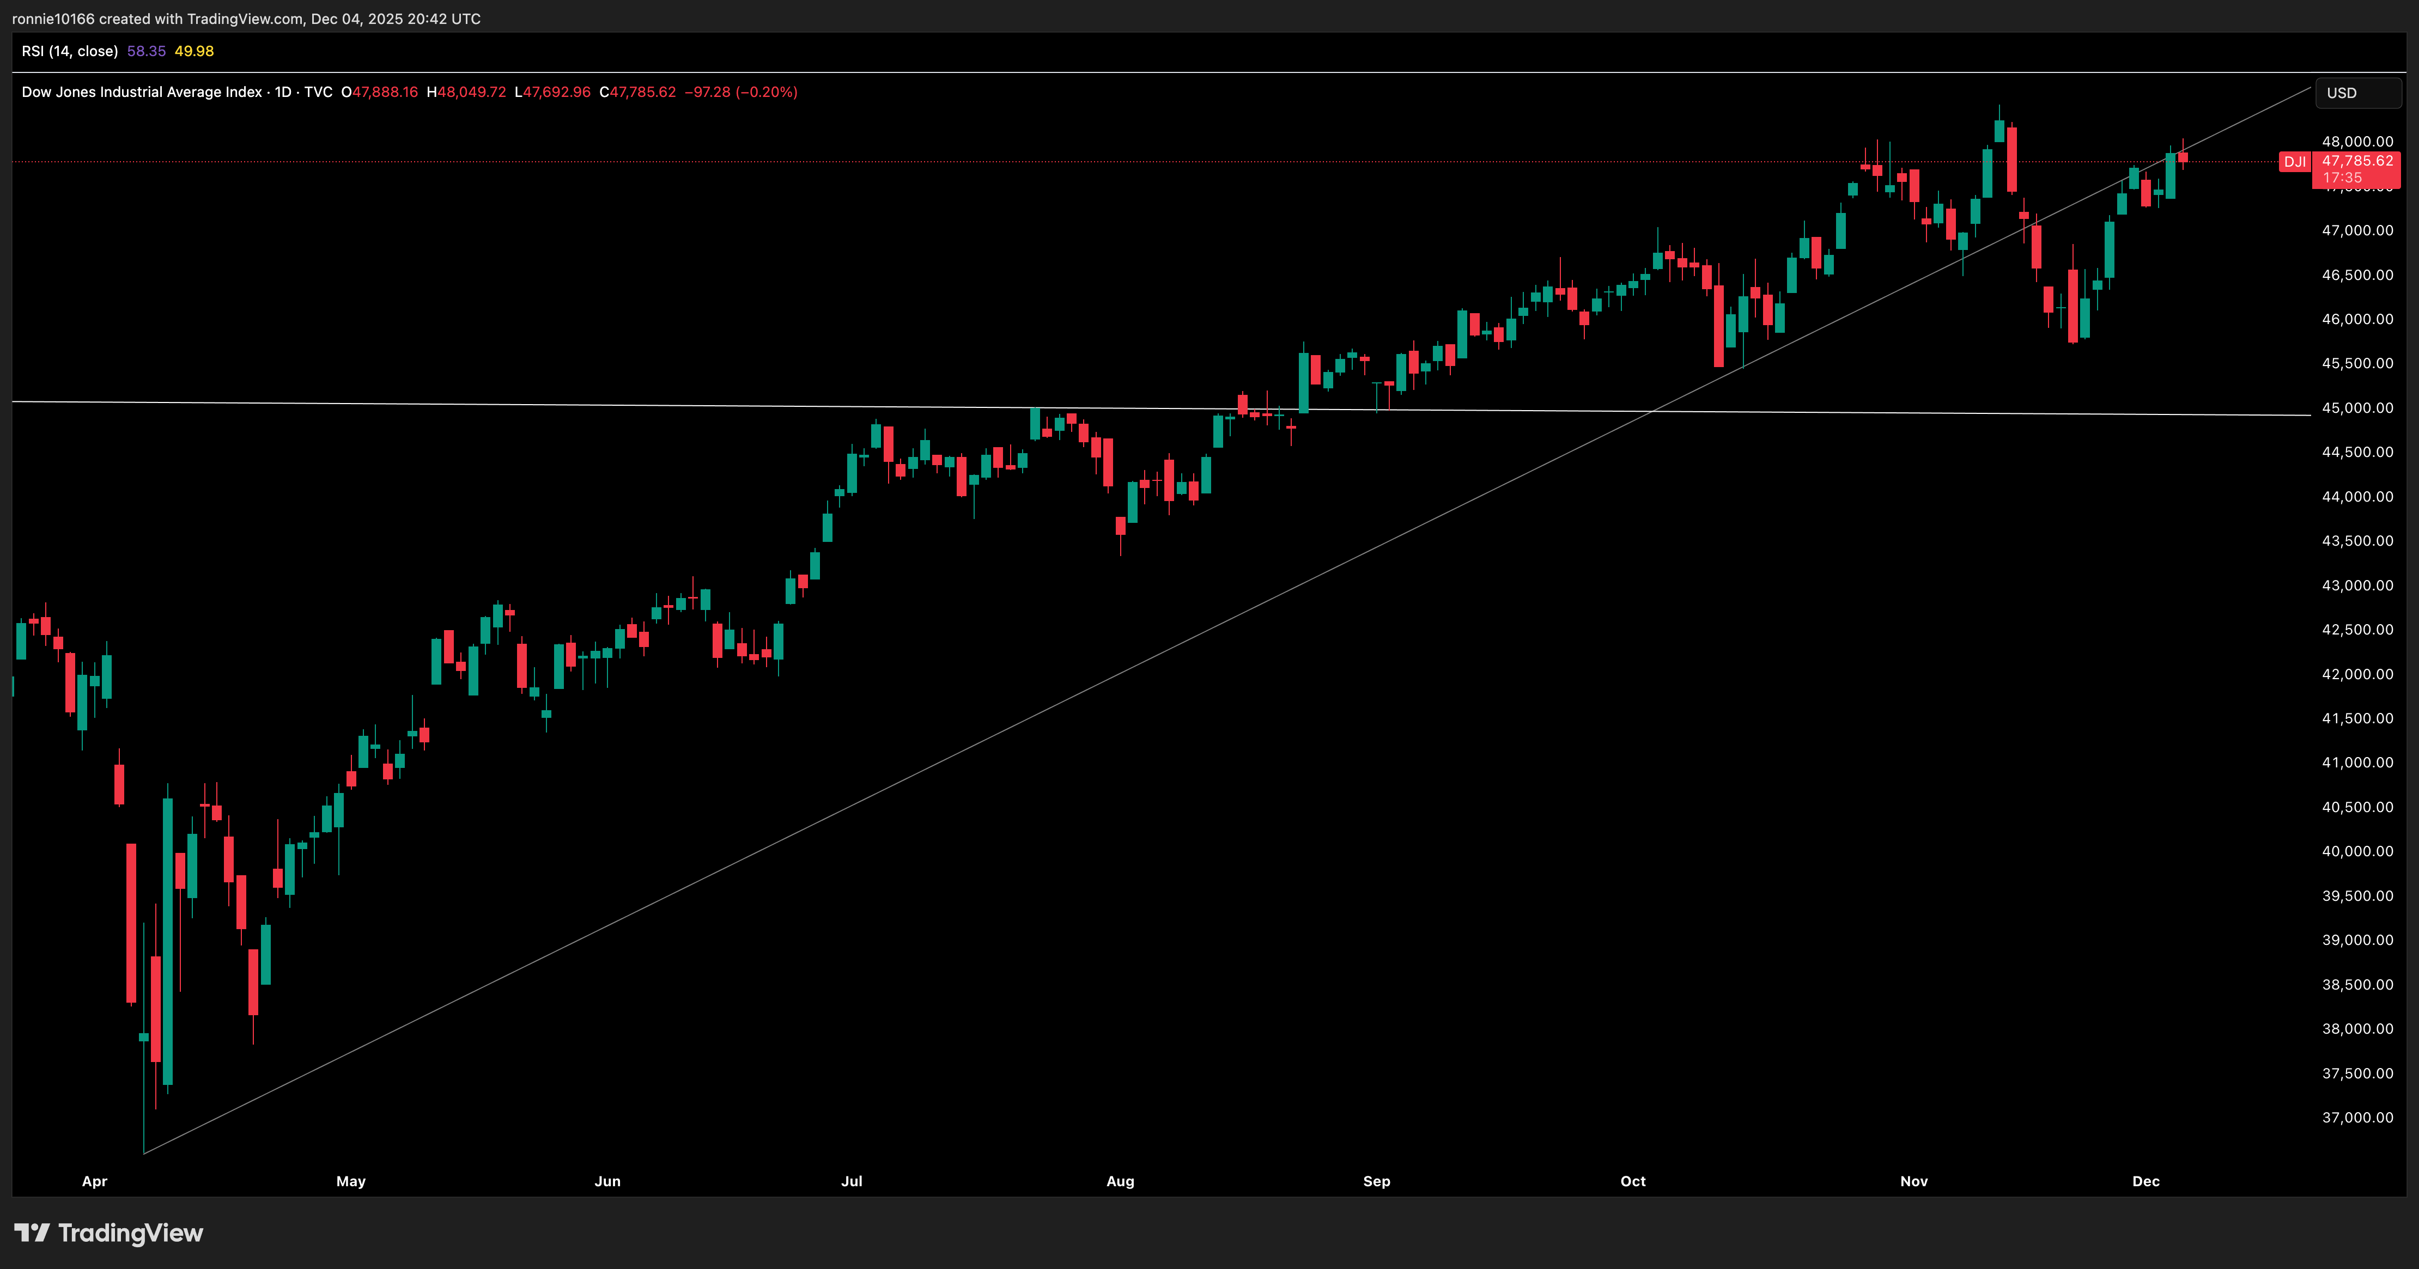Click the Apr label on the time axis
The image size is (2419, 1269).
(x=94, y=1182)
